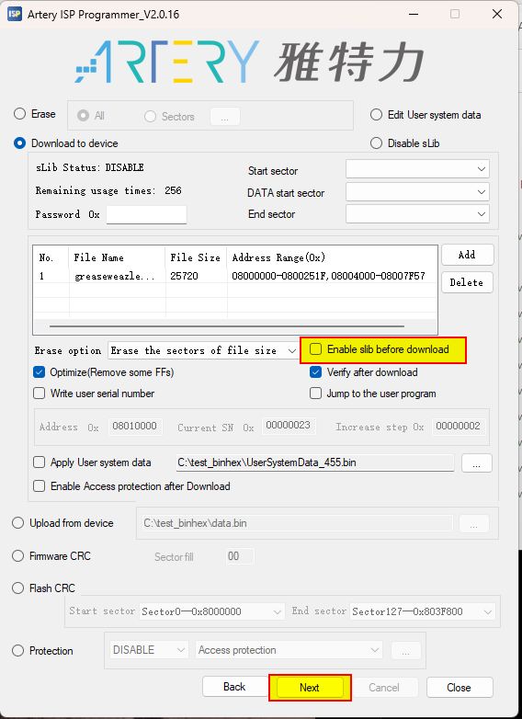
Task: Uncheck Optimize(Remove some FFs)
Action: (x=40, y=371)
